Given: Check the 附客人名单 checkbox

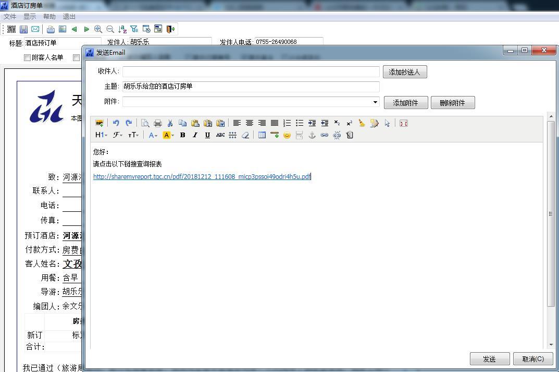Looking at the screenshot, I should point(27,57).
